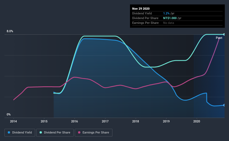Click the 8.0% y-axis label
The image size is (229, 141).
coord(10,31)
